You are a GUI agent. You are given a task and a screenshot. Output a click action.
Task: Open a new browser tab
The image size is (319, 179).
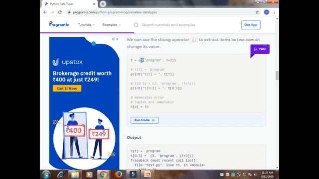pyautogui.click(x=103, y=4)
